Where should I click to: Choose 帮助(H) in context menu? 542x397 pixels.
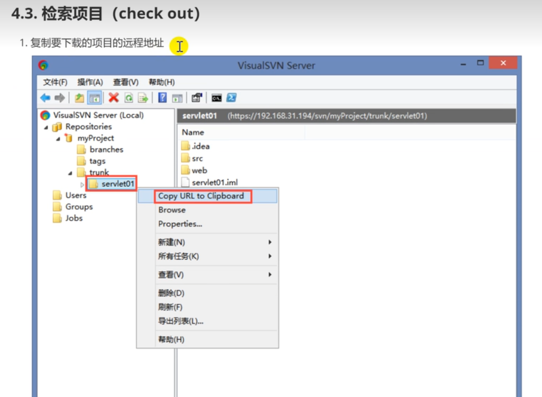point(208,339)
